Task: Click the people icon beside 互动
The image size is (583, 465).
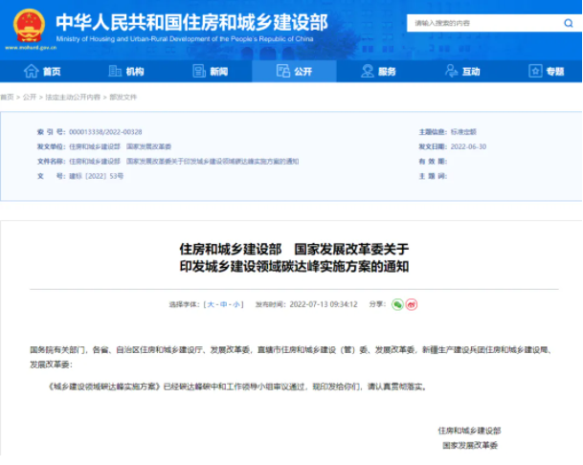Action: (x=452, y=71)
